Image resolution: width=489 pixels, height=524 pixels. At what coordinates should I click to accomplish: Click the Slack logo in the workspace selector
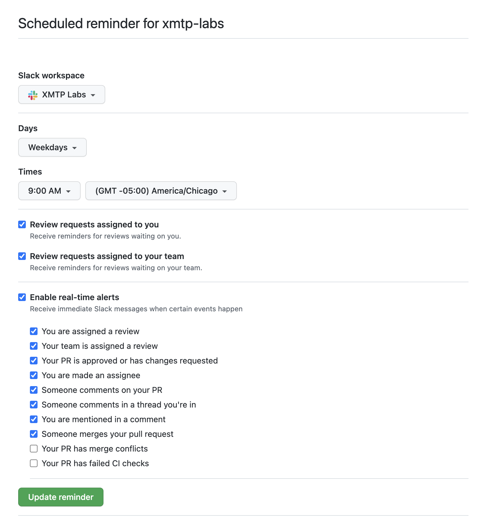pos(33,94)
